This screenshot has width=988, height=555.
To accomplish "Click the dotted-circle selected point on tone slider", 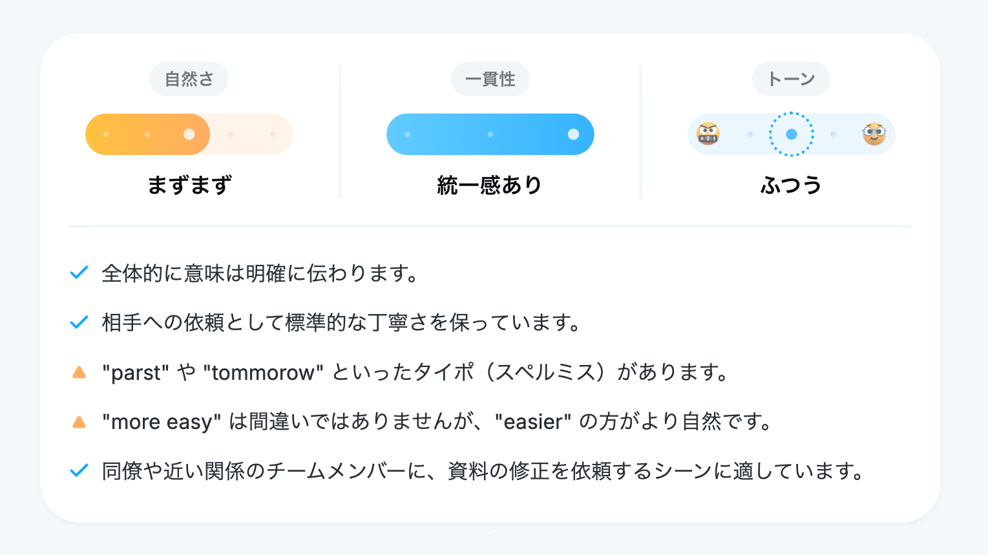I will coord(791,134).
